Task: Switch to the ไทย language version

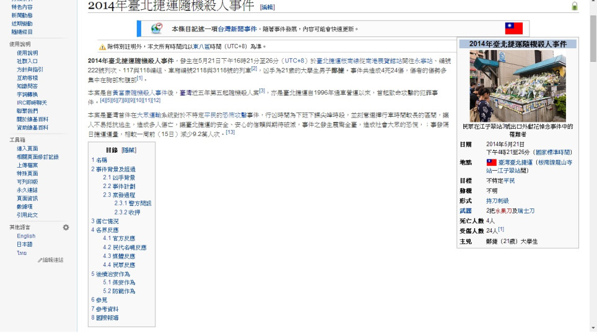Action: tap(22, 253)
